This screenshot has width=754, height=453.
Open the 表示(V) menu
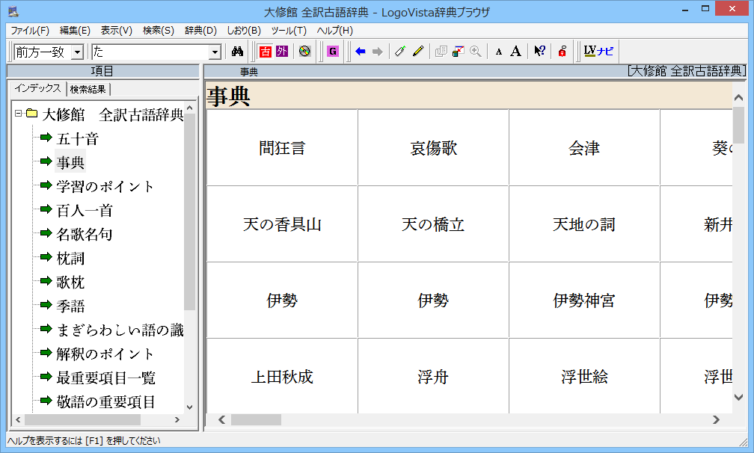(x=117, y=30)
